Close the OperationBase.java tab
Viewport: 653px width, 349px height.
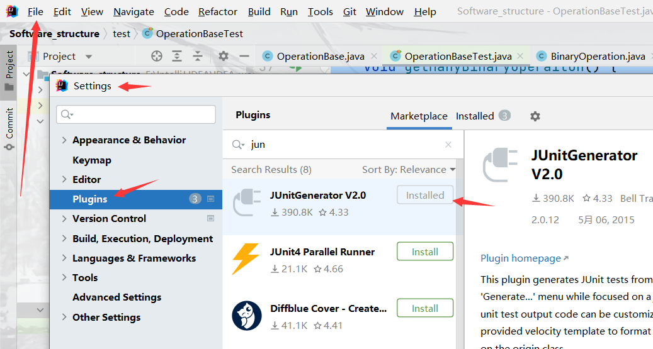pos(374,56)
